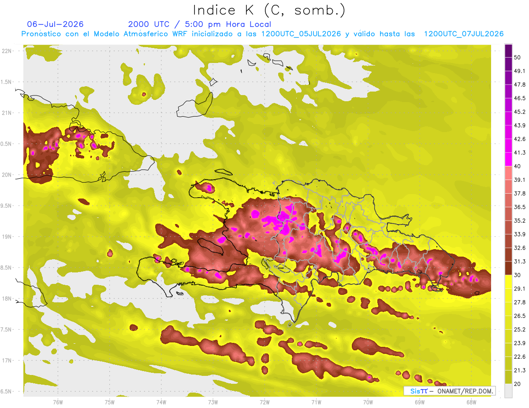
Task: Click legend value '37.8'
Action: tap(520, 194)
